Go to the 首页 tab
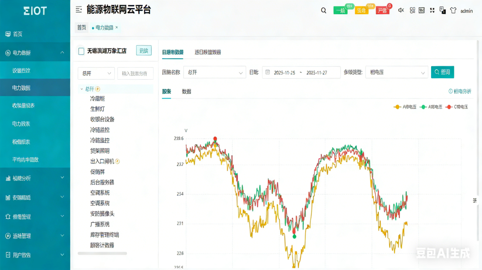482x270 pixels. click(x=82, y=28)
